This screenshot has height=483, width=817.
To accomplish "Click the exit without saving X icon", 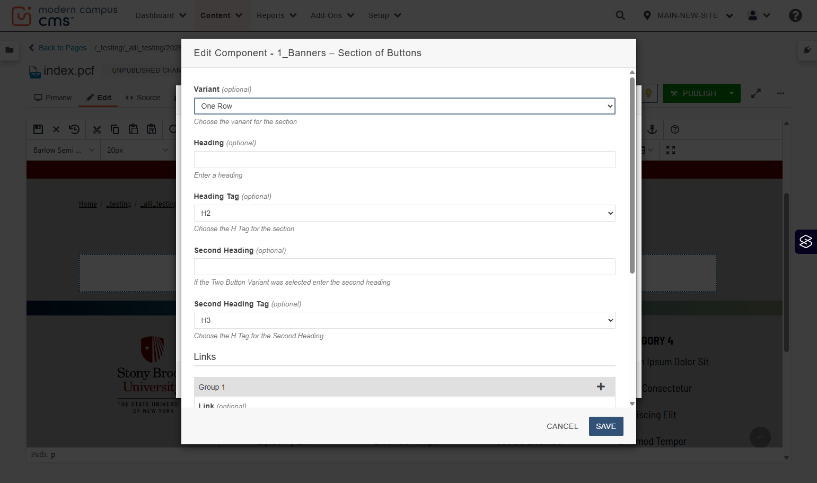I will coord(56,129).
